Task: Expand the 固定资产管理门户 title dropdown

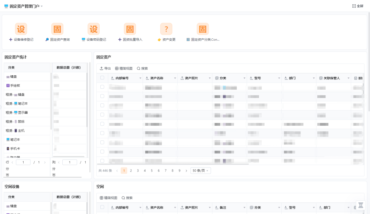Action: (x=42, y=7)
